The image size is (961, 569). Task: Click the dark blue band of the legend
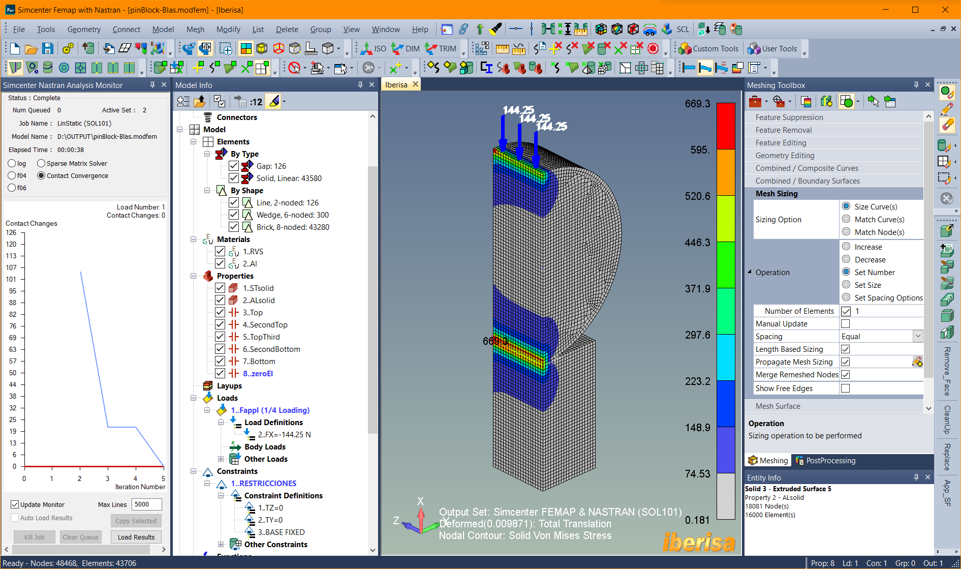point(726,404)
